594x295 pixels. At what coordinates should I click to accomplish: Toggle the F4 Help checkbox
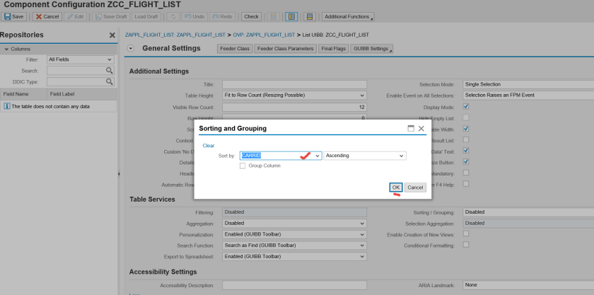pos(466,183)
